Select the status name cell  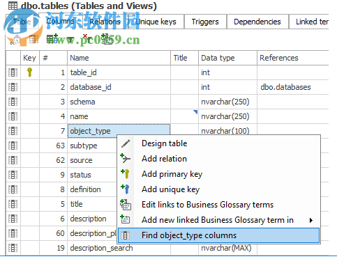[92, 175]
